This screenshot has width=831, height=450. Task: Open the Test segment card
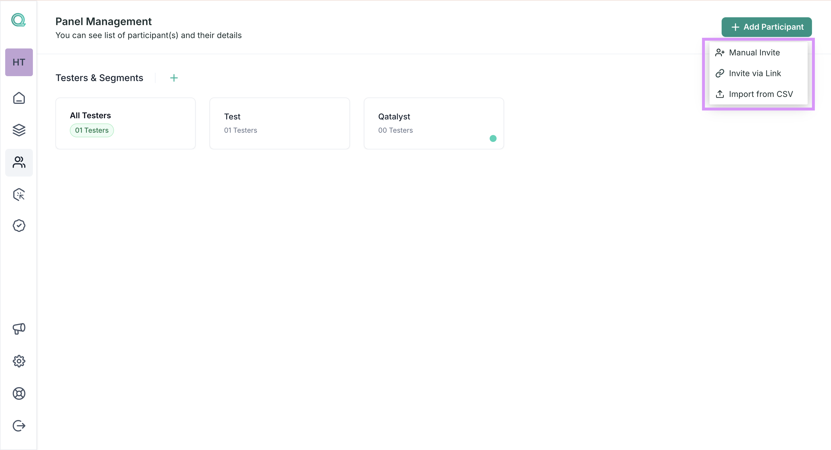coord(280,123)
